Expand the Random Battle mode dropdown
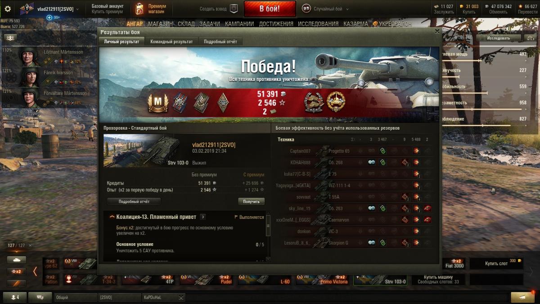 325,9
